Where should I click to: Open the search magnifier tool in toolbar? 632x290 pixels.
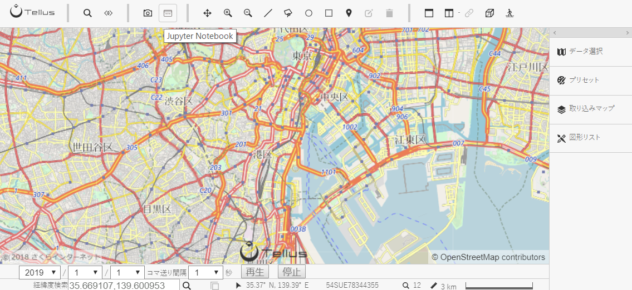(x=87, y=13)
